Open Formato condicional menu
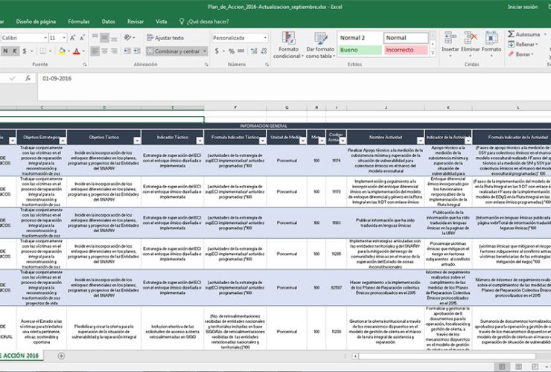The image size is (551, 372). coord(288,45)
